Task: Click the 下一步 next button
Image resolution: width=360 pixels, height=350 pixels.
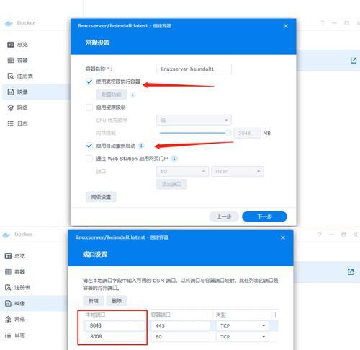Action: 264,216
